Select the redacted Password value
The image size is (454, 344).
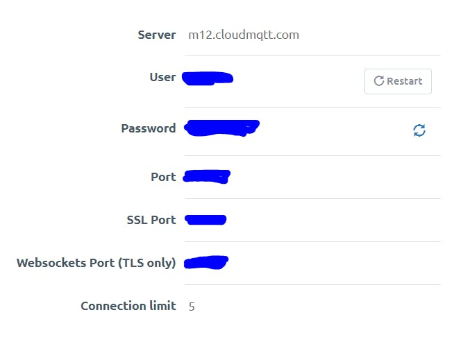221,128
